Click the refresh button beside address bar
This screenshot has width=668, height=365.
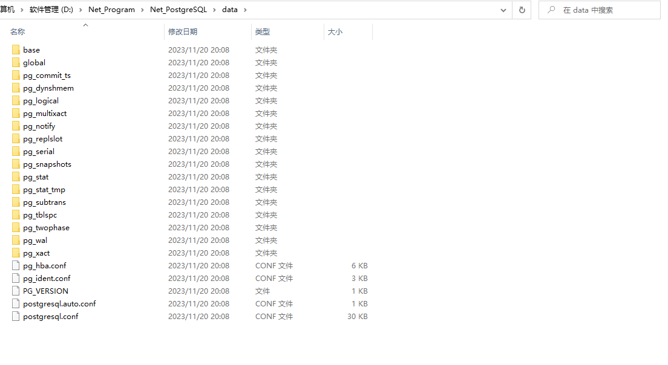point(522,10)
